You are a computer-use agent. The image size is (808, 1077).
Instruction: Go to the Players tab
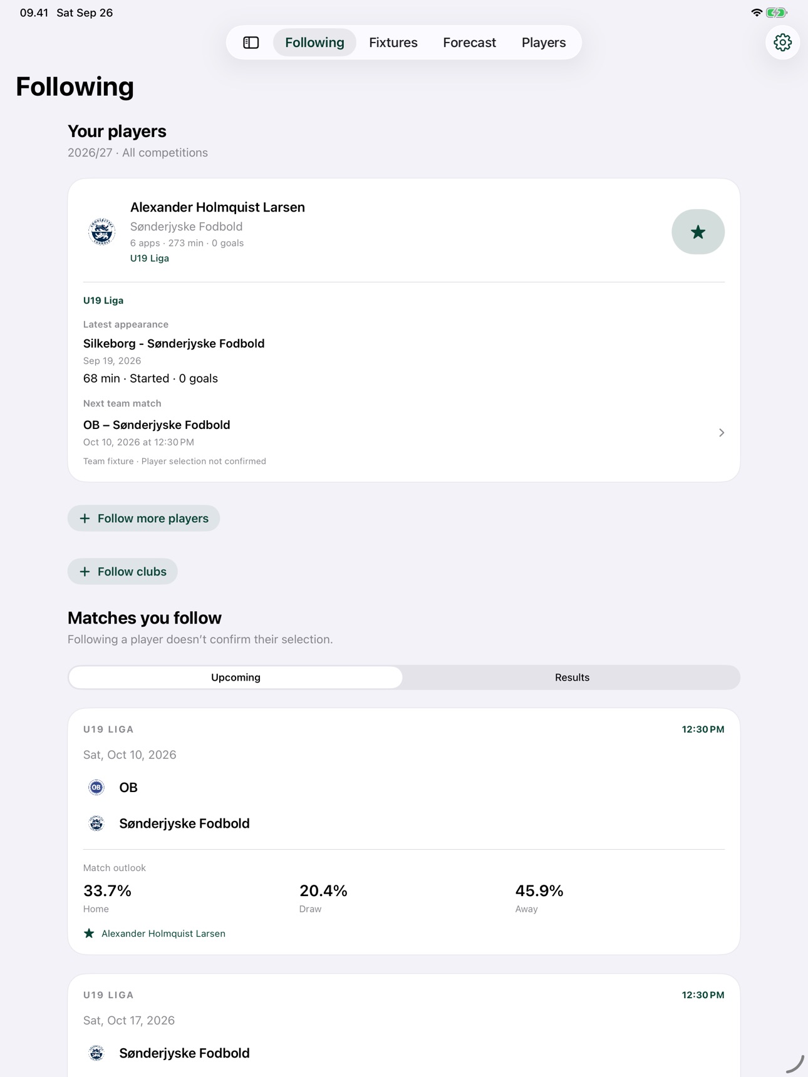(544, 43)
